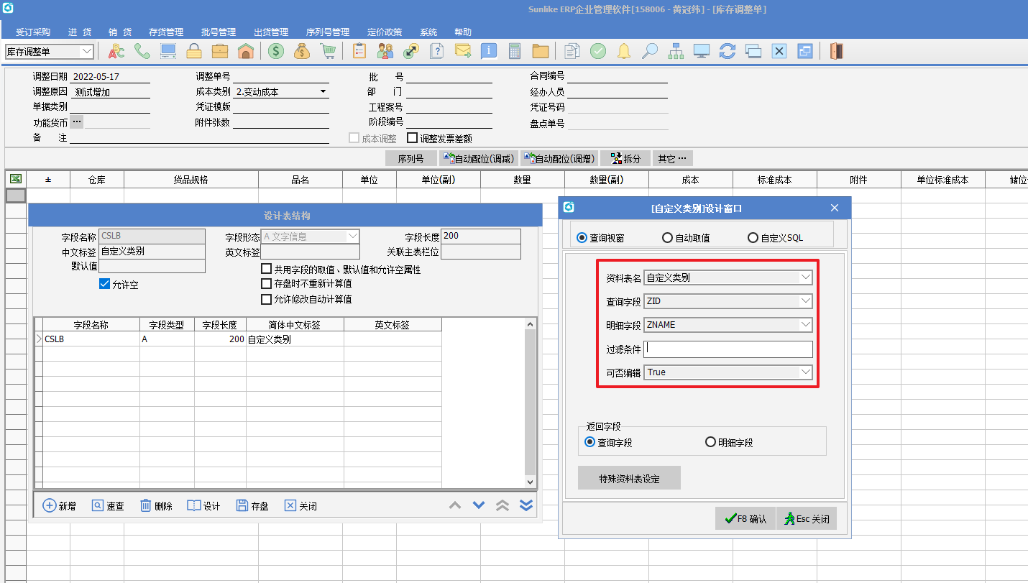Screen dimensions: 1028x583
Task: Open the 可否编辑 True dropdown
Action: coord(806,372)
